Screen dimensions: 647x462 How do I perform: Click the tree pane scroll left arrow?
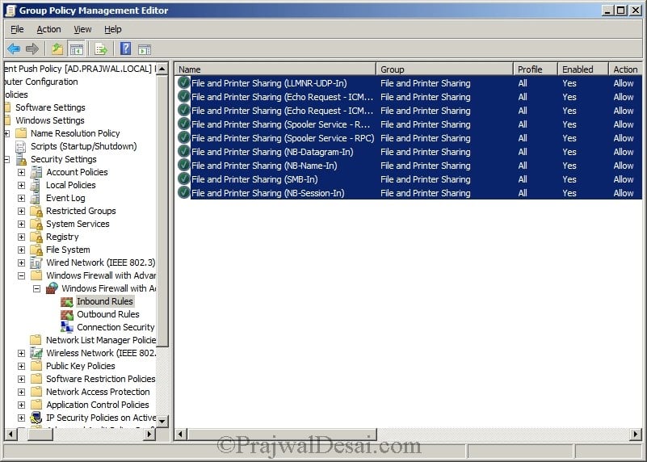(x=11, y=434)
